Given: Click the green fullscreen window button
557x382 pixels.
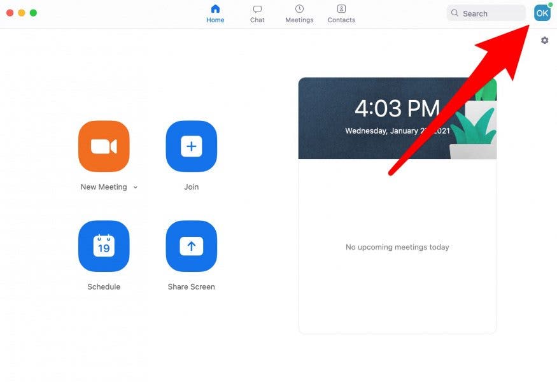Looking at the screenshot, I should pyautogui.click(x=33, y=13).
